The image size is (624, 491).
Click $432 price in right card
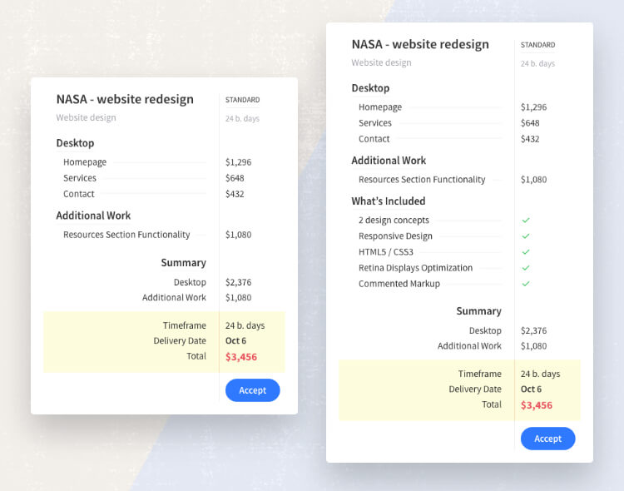pos(530,139)
